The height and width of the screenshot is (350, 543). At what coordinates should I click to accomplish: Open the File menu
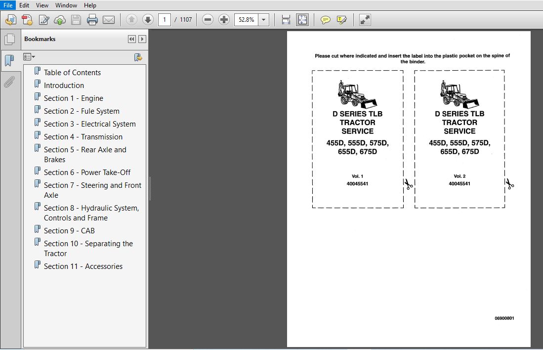7,5
